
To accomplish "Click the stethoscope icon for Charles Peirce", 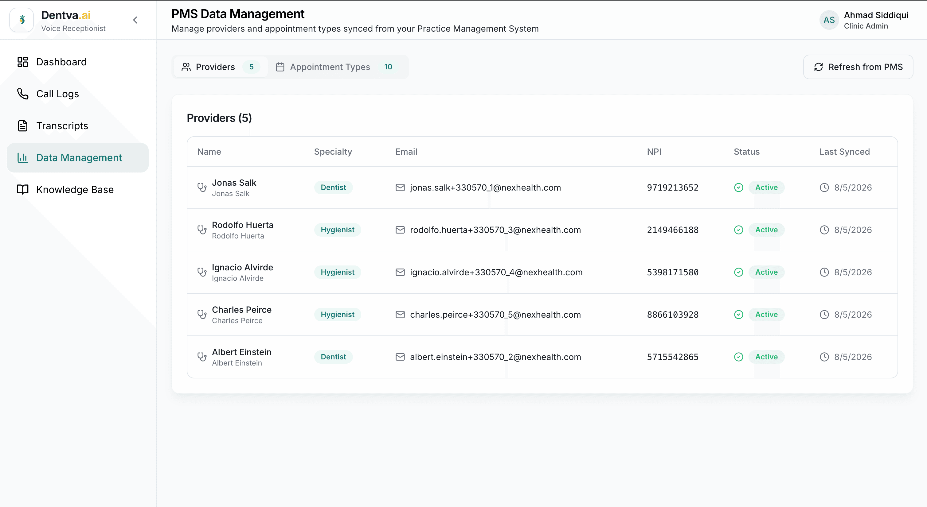I will pyautogui.click(x=202, y=315).
